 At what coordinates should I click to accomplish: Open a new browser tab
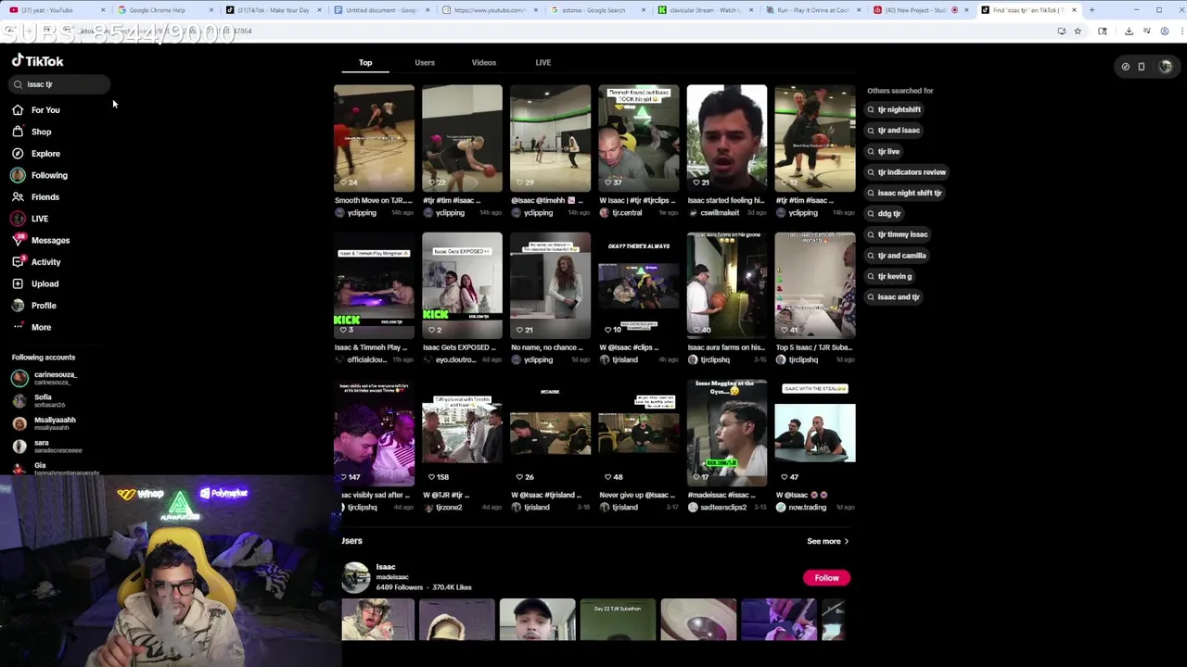point(1091,10)
